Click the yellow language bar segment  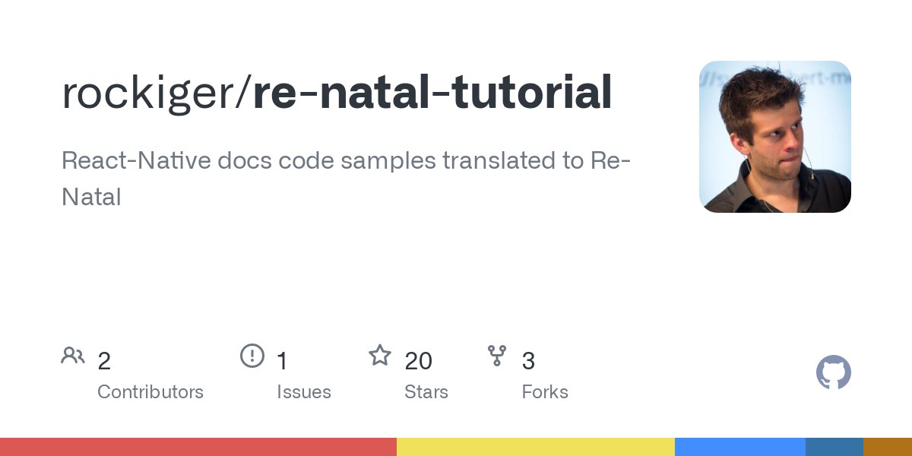point(536,447)
